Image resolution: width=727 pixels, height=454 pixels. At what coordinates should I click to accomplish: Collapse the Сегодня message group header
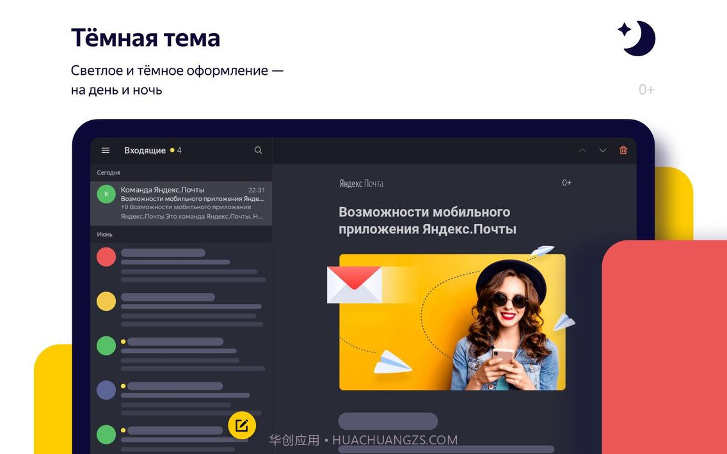[108, 172]
